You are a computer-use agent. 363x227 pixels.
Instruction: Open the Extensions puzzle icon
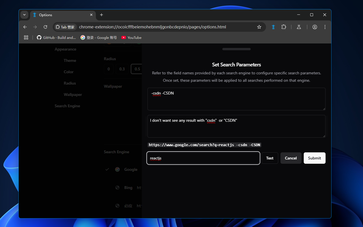click(284, 27)
